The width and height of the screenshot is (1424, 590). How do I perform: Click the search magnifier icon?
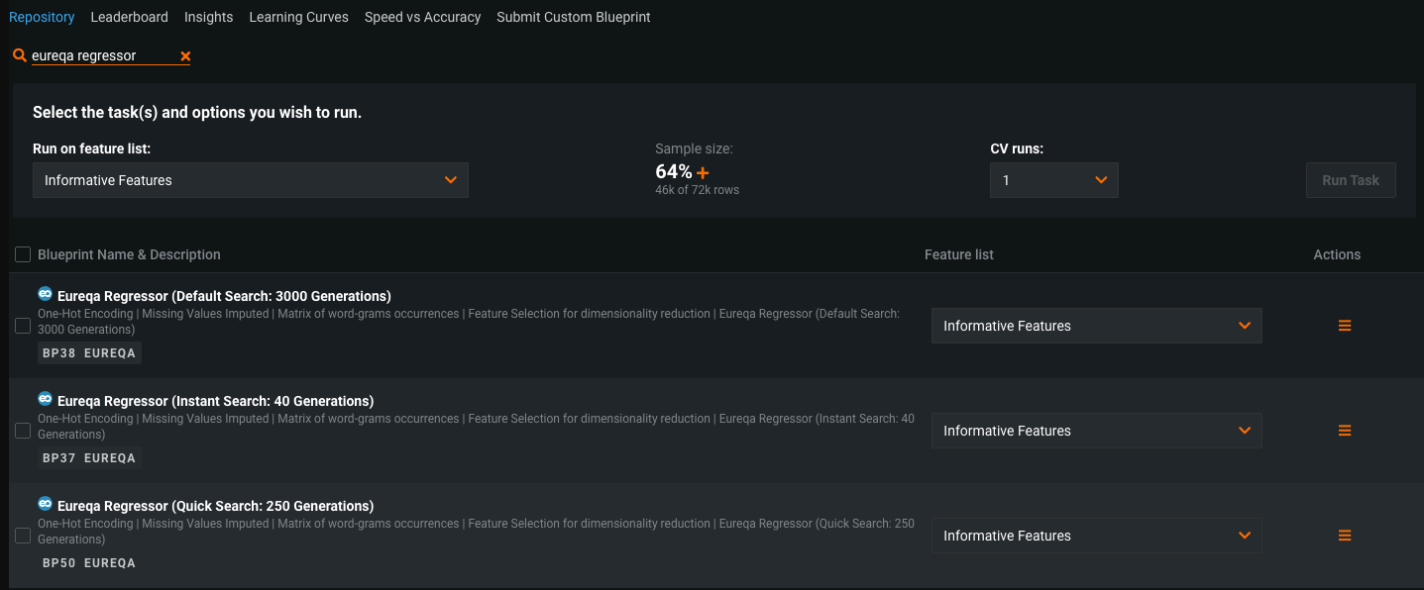pos(19,56)
